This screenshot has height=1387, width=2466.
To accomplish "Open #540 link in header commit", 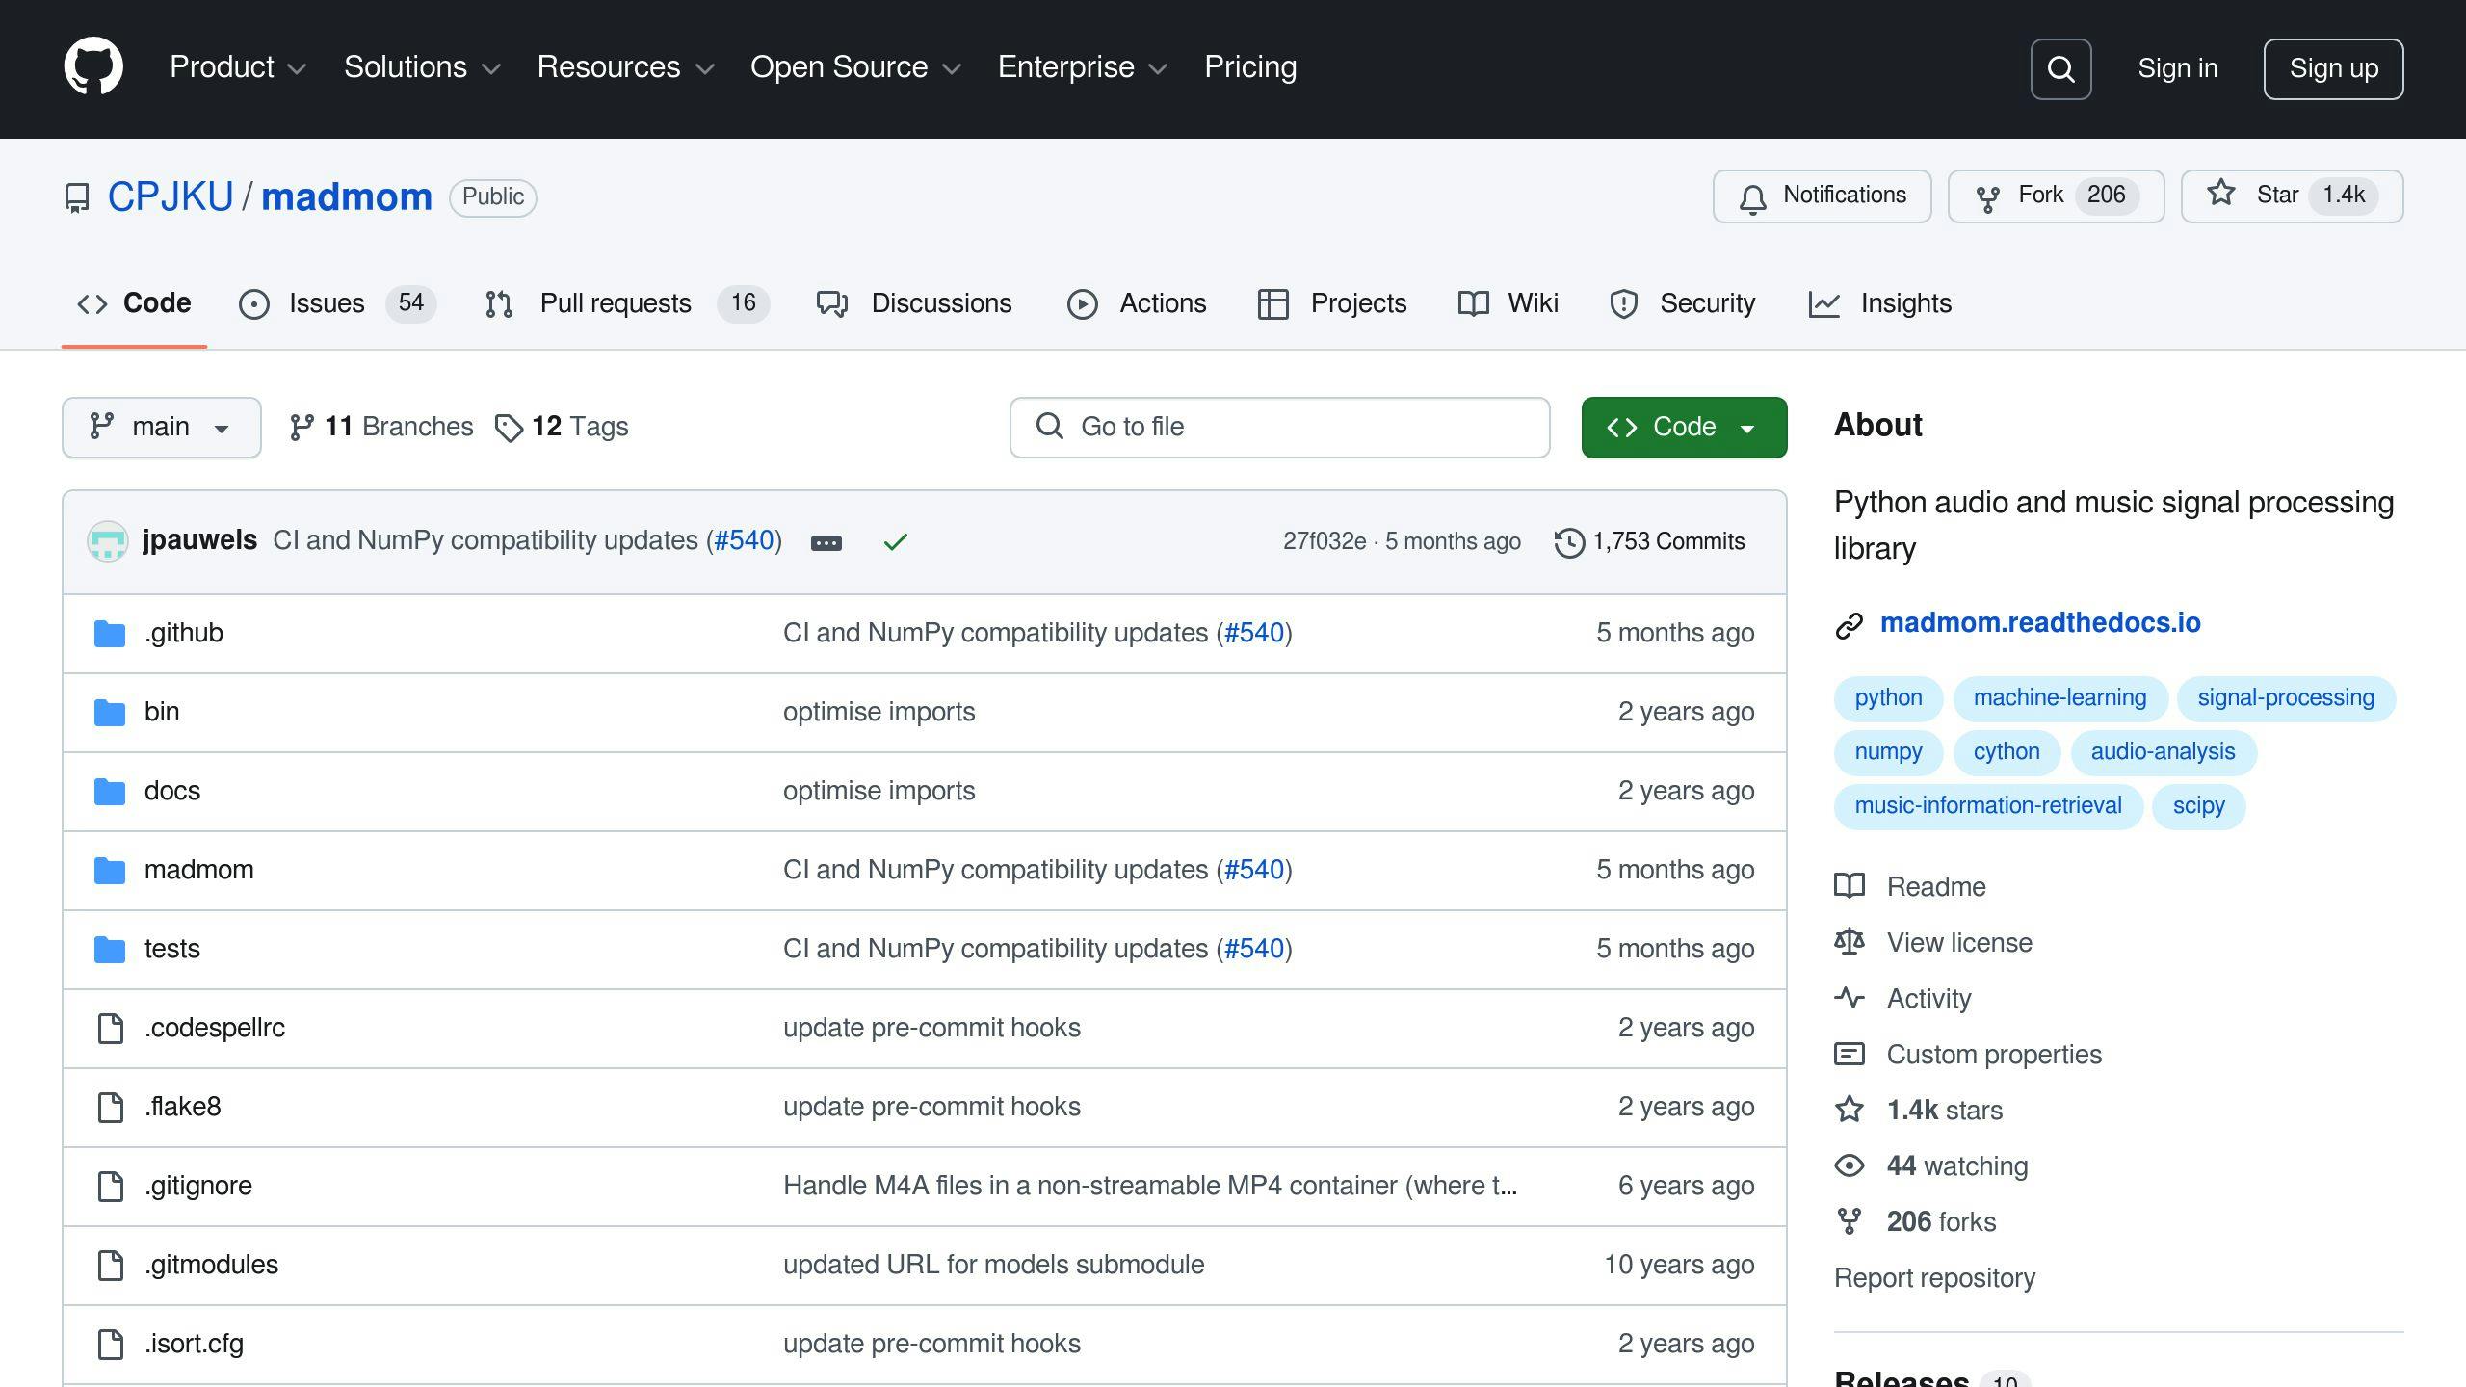I will click(744, 540).
